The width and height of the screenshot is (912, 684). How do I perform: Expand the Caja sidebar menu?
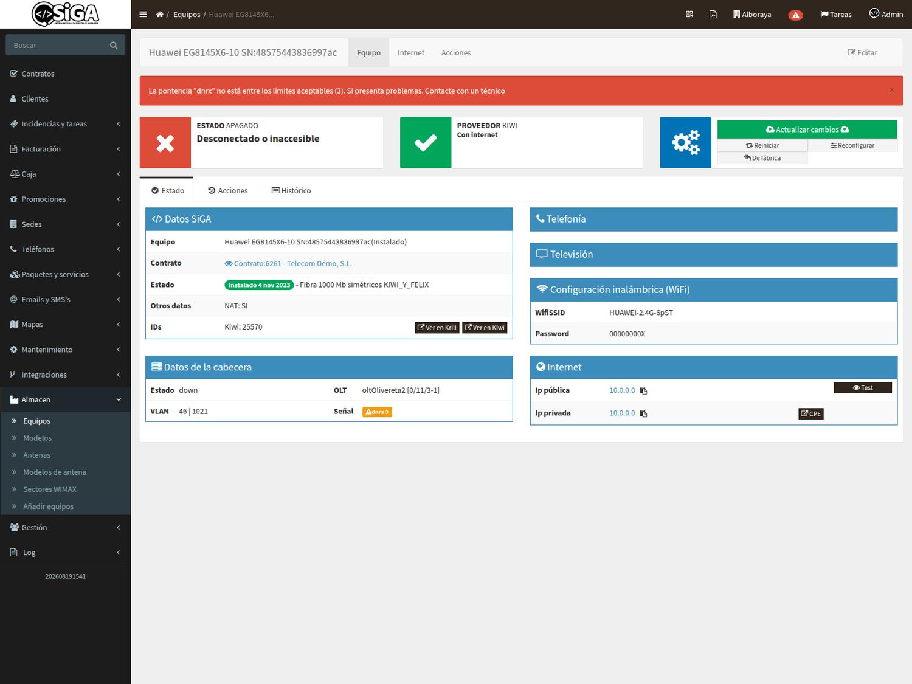pos(66,174)
